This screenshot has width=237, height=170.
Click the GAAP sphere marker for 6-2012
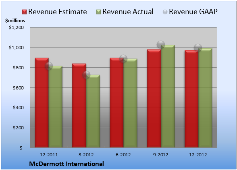123,59
